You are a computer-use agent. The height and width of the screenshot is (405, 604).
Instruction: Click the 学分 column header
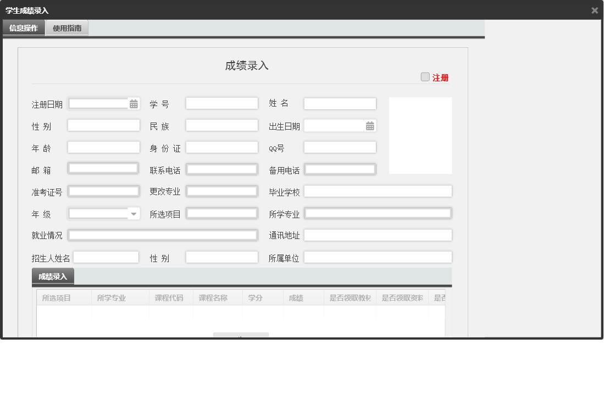[x=263, y=298]
